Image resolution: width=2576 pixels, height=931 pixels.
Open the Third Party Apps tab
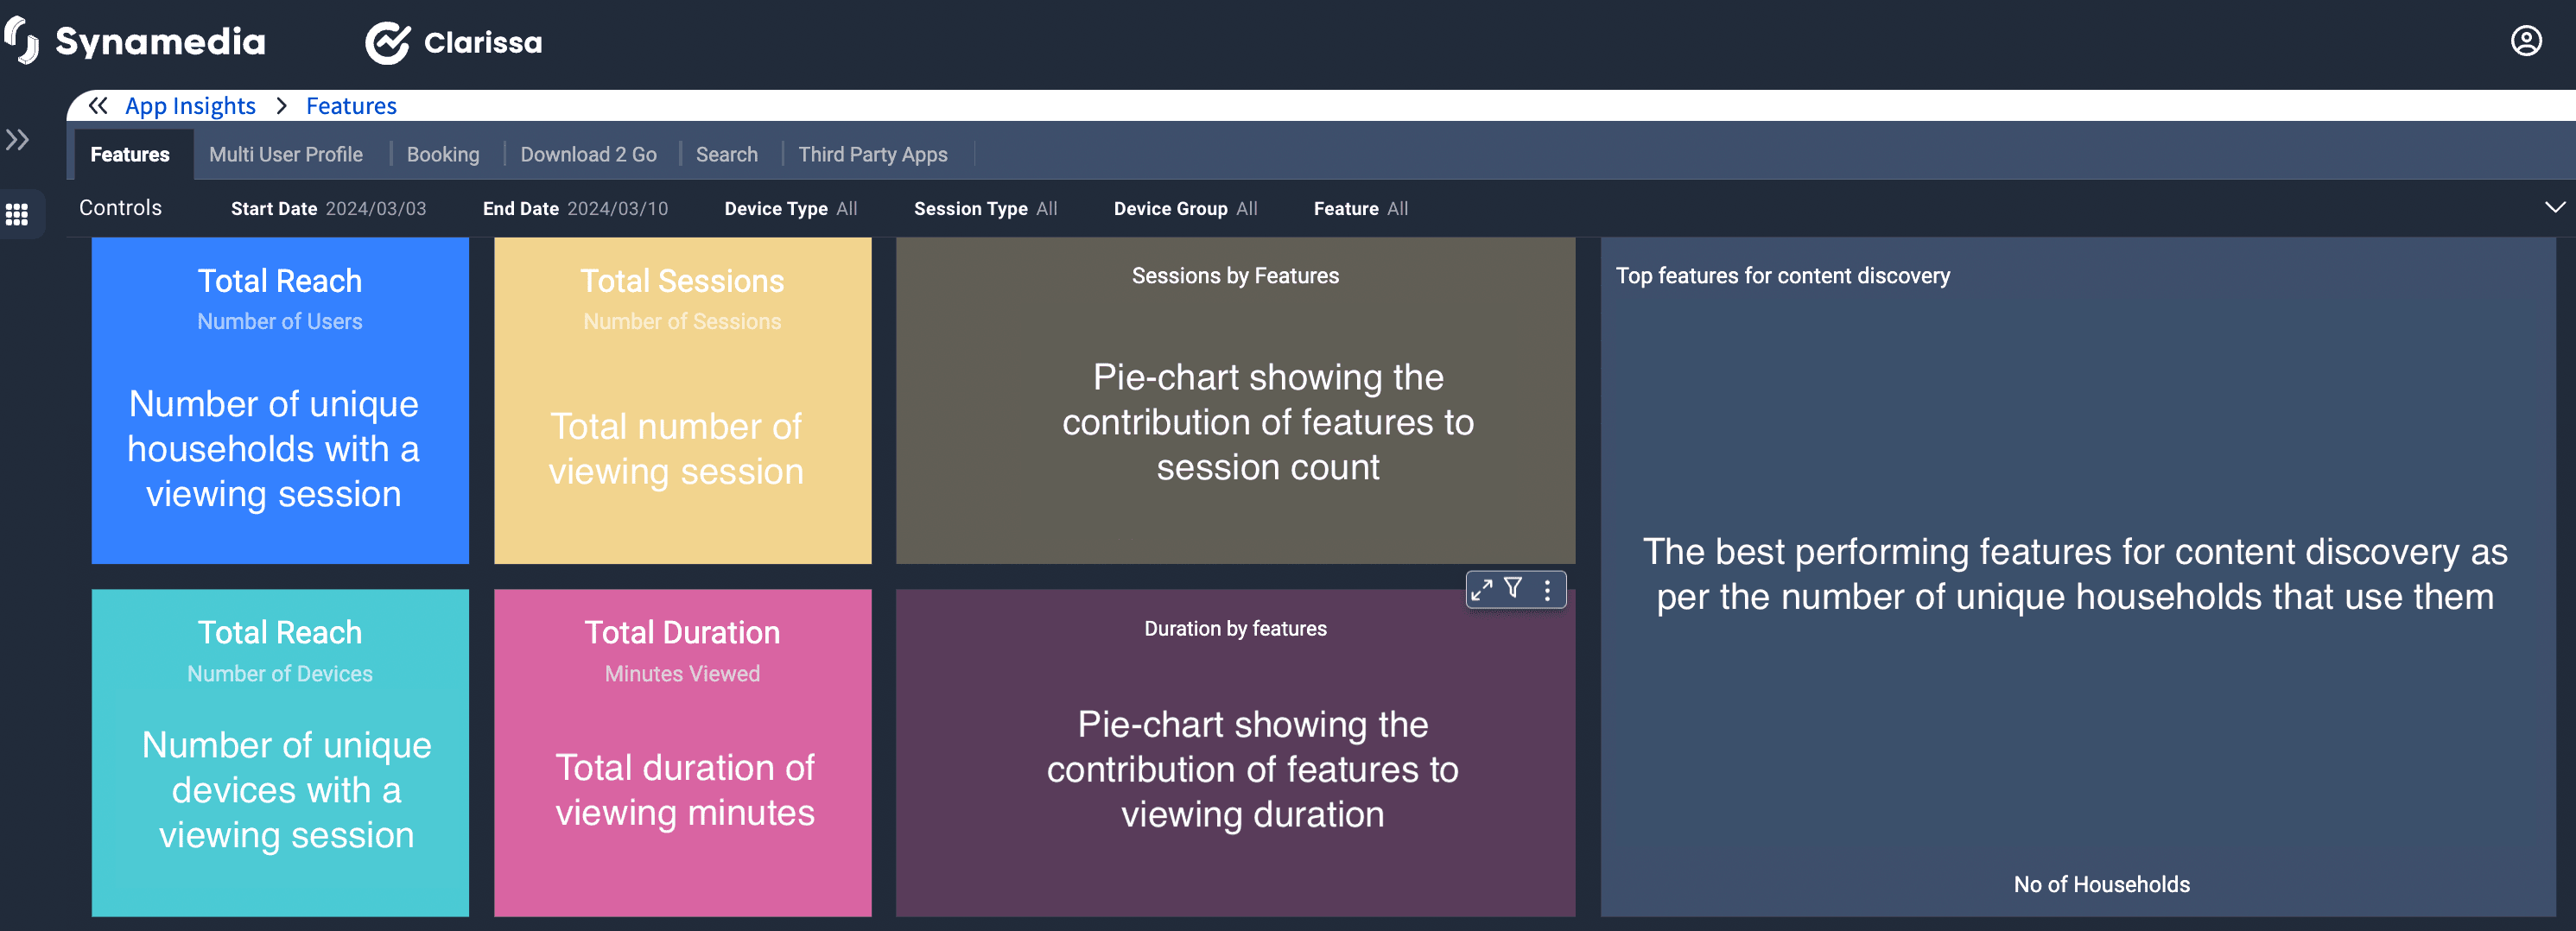[872, 155]
